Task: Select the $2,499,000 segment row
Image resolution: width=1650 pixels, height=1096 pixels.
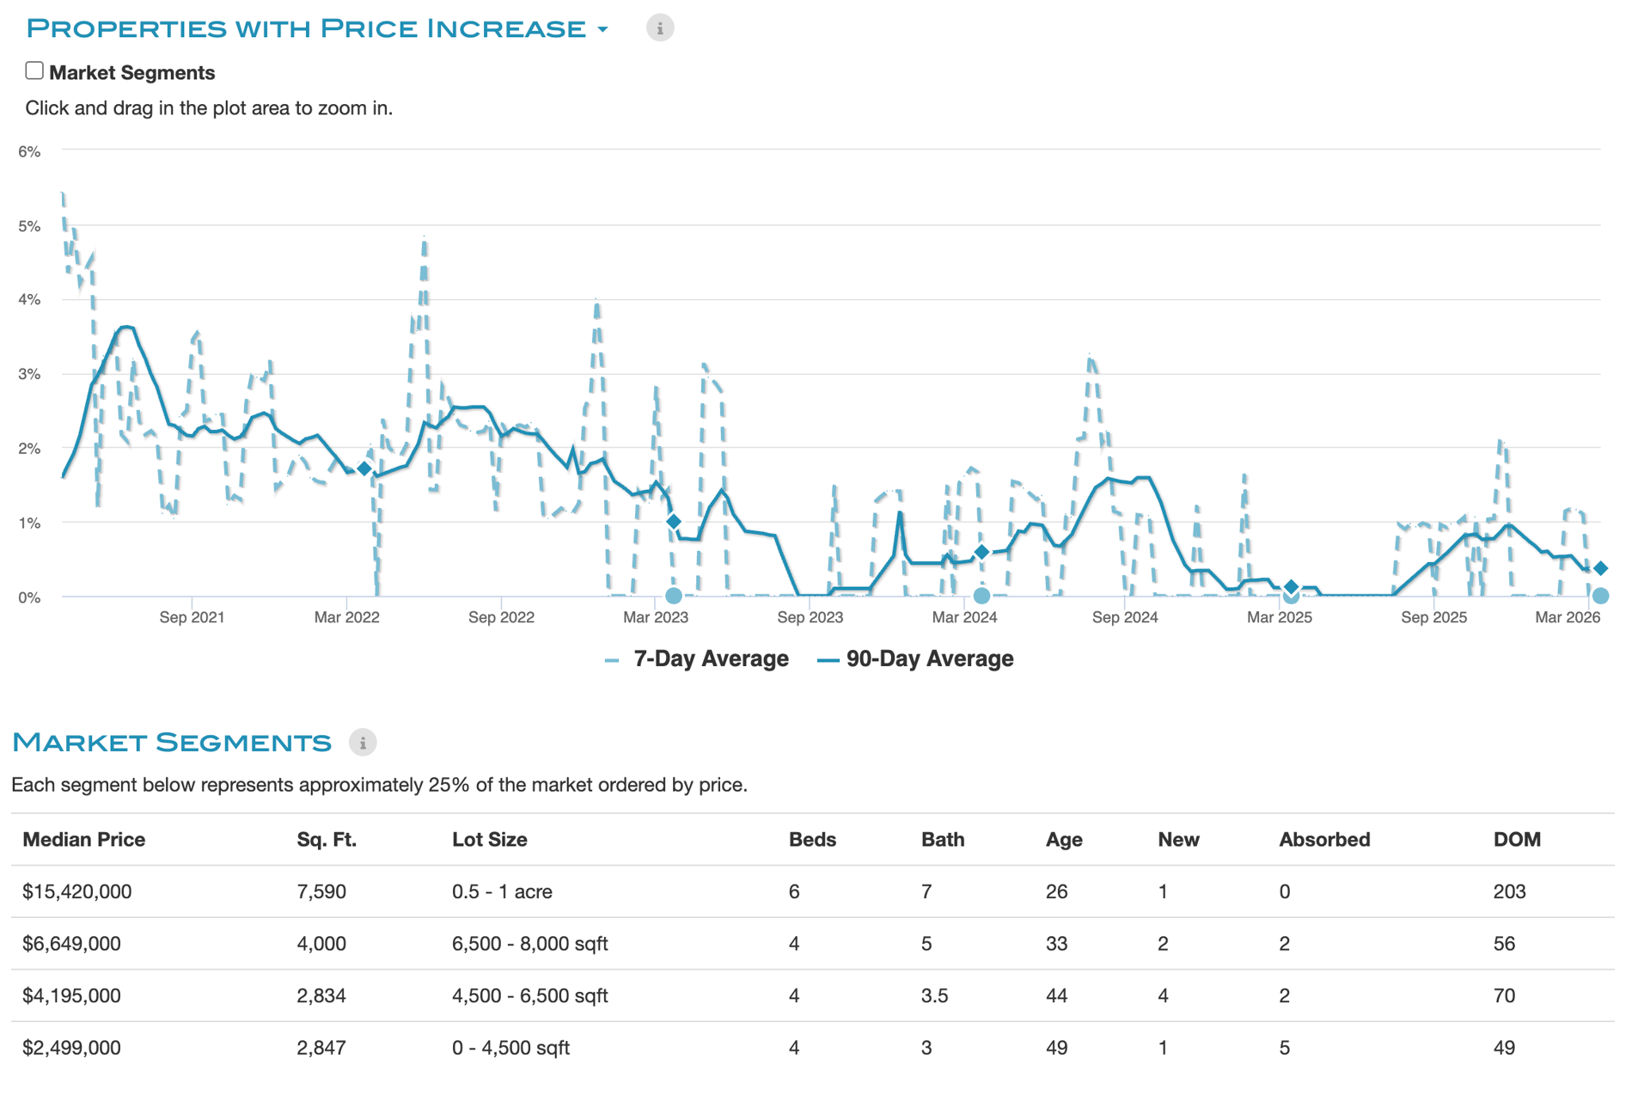Action: pos(71,1048)
